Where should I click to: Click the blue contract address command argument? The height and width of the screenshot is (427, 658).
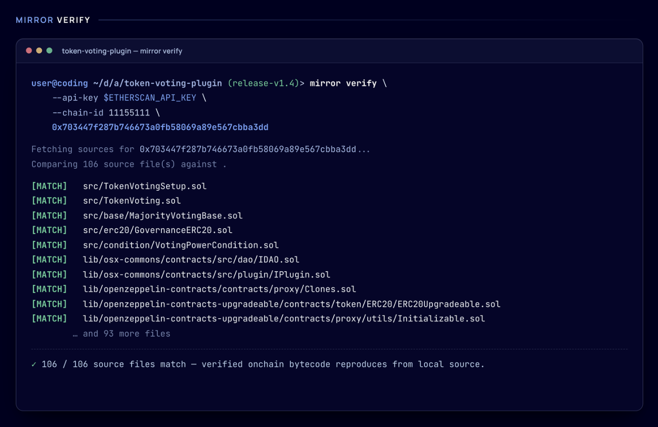160,128
